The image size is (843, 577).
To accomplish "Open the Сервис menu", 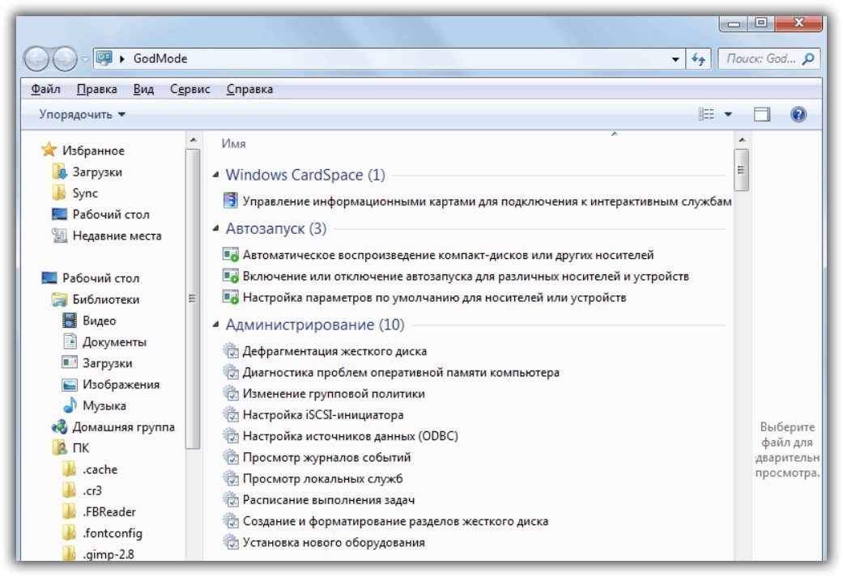I will (x=189, y=89).
